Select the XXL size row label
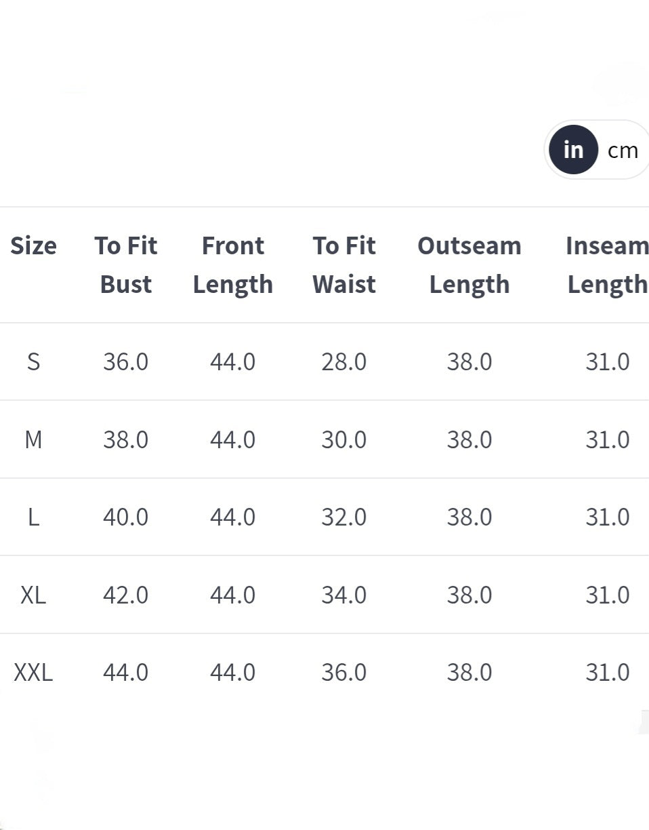 tap(33, 672)
